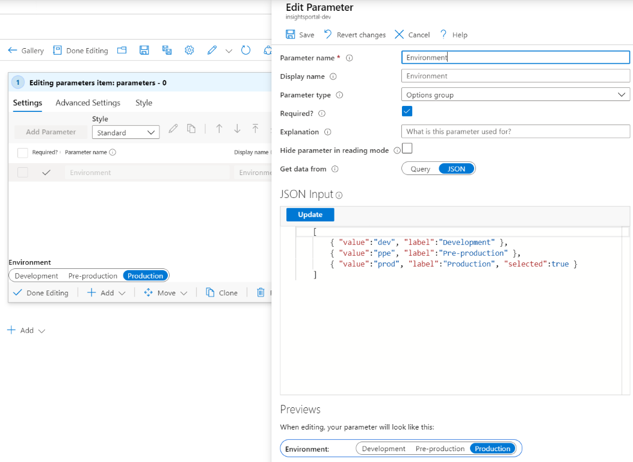Viewport: 633px width, 462px height.
Task: Select the Environment parameter row checkbox
Action: tap(22, 173)
